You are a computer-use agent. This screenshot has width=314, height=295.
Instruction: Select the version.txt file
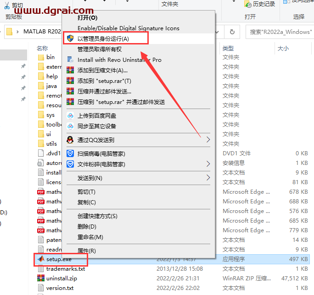(x=60, y=288)
